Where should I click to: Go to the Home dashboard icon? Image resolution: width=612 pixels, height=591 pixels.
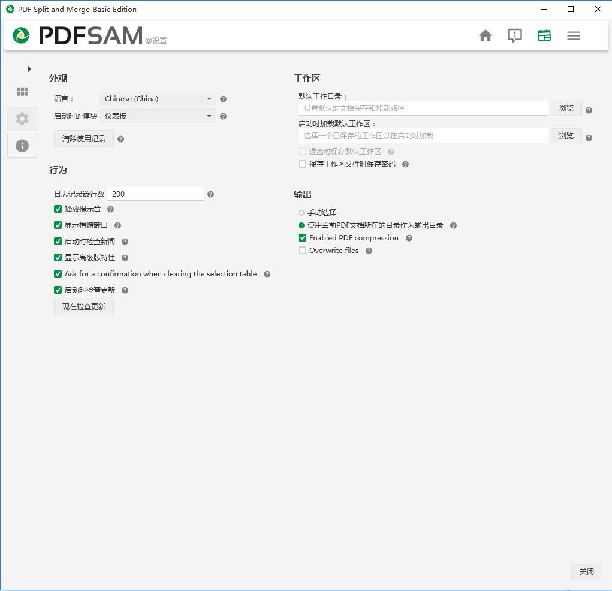pyautogui.click(x=485, y=35)
